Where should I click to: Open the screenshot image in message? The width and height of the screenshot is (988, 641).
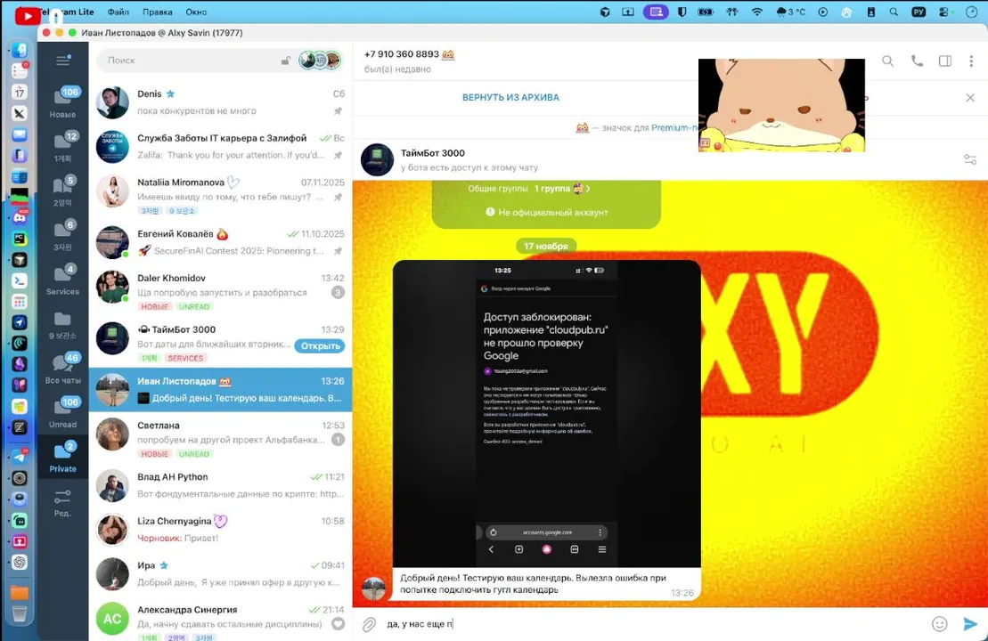pyautogui.click(x=546, y=414)
